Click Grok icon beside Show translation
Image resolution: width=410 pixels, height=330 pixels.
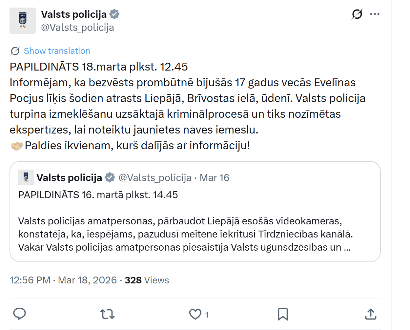tap(15, 51)
